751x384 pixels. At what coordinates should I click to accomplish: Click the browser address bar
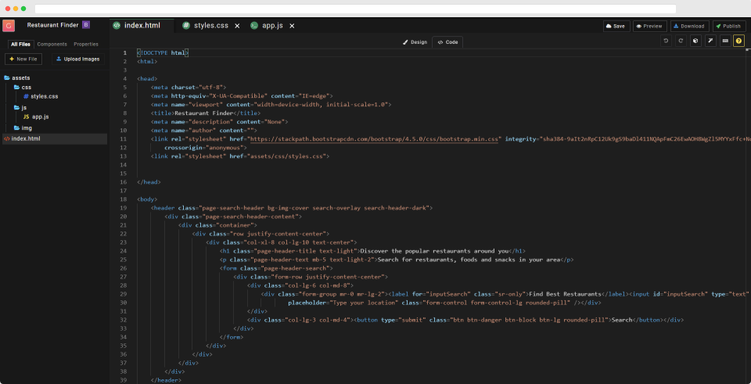pyautogui.click(x=355, y=9)
